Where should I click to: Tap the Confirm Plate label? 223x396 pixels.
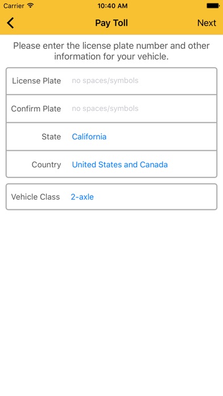pos(36,109)
